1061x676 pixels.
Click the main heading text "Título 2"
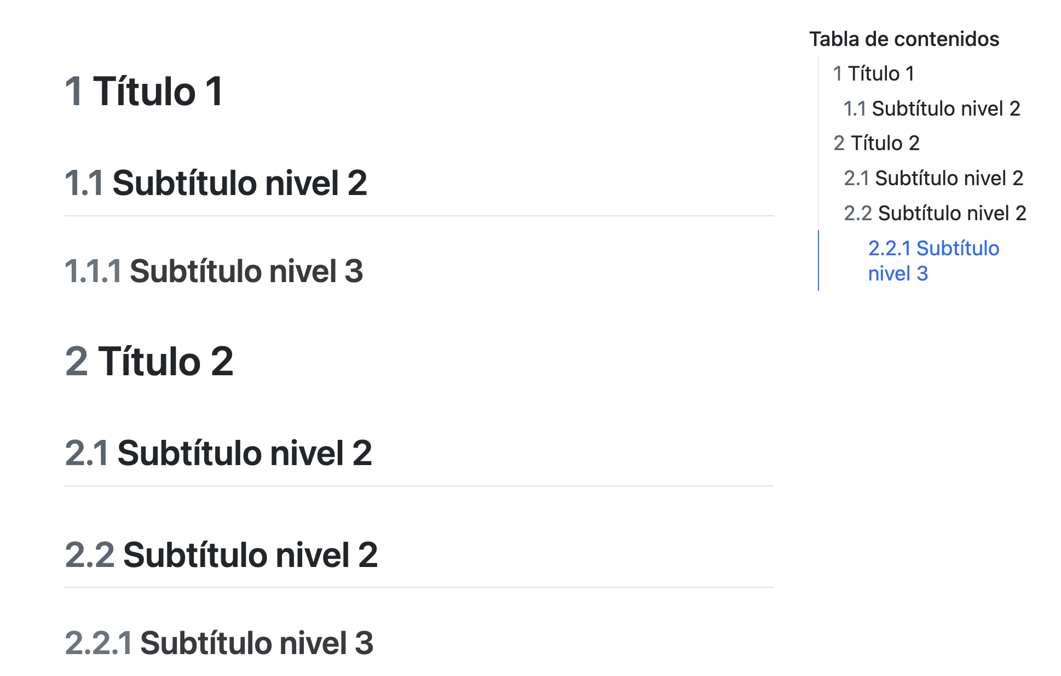point(166,362)
